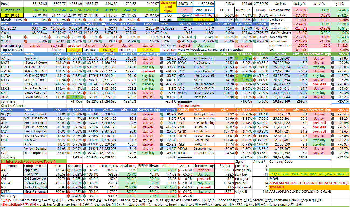Select the MRVL company code cell
This screenshot has height=207, width=350.
(x=309, y=179)
